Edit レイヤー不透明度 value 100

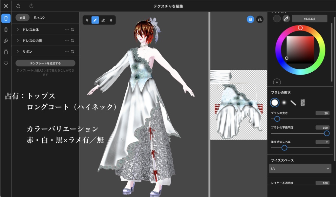[323, 183]
